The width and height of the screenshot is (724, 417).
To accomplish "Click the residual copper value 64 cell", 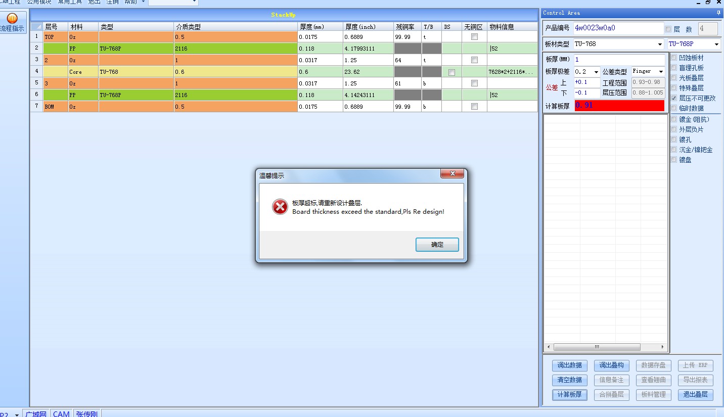I will point(408,60).
